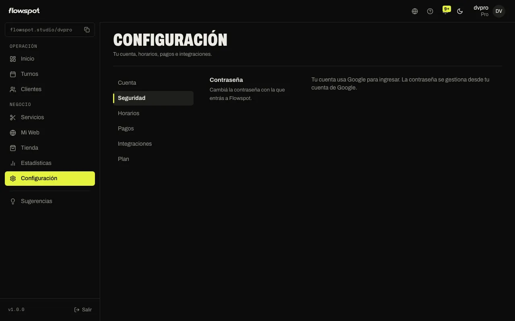Click the 'Tu cuenta, horarios, pagos' subtitle
The width and height of the screenshot is (515, 321).
click(x=163, y=54)
